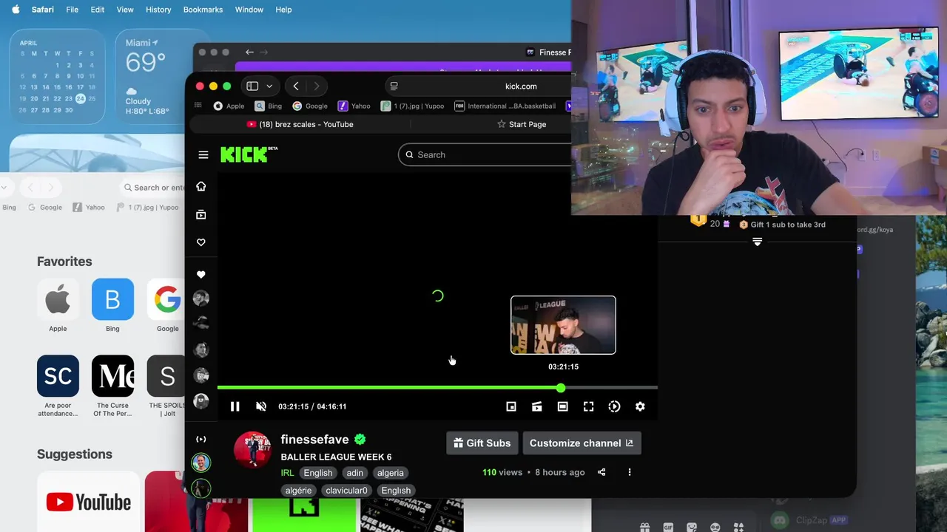Screen dimensions: 947x532
Task: Open the page reader menu in address bar
Action: [394, 86]
